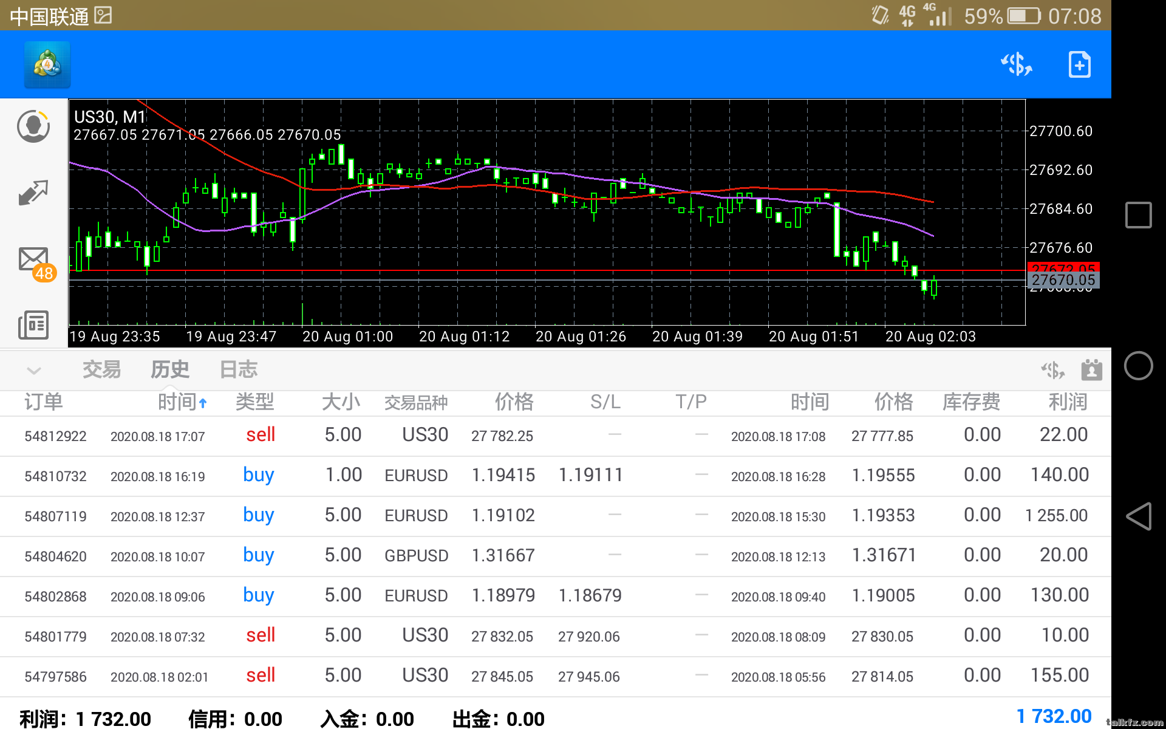Viewport: 1166px width, 729px height.
Task: Tap stop loss value 1.19111
Action: [x=591, y=475]
